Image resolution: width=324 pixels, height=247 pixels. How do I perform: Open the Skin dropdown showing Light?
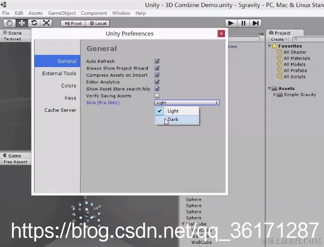(x=187, y=102)
